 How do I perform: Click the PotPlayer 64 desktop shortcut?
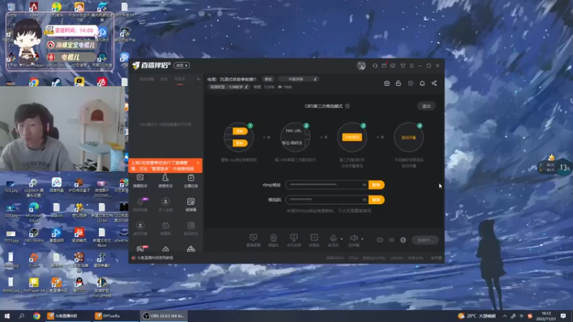tap(34, 286)
